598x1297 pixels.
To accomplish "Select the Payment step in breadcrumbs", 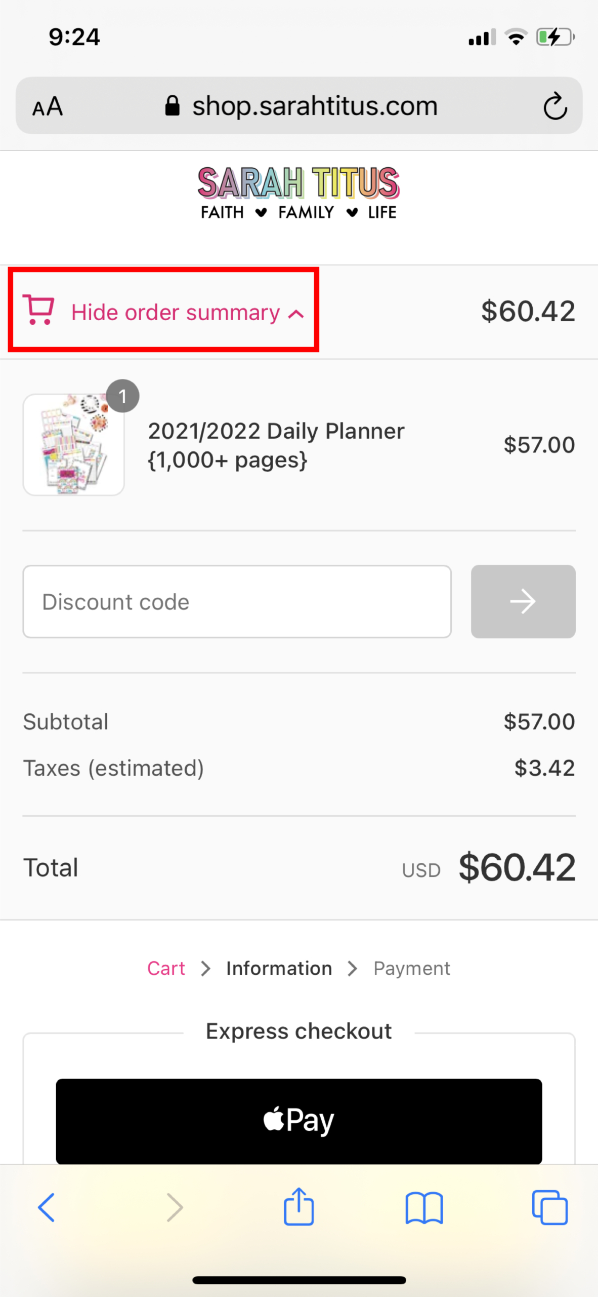I will point(411,968).
